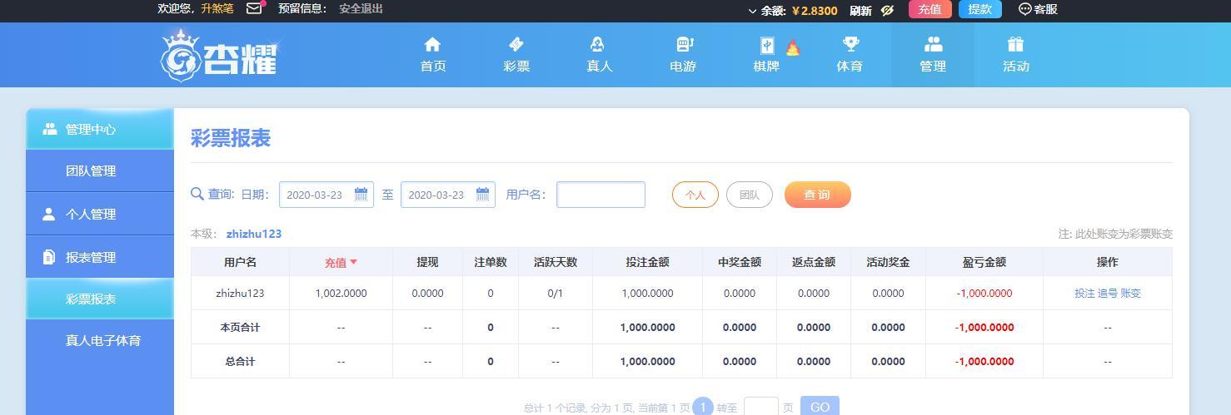
Task: Open the 电游 slot machine icon
Action: click(683, 45)
